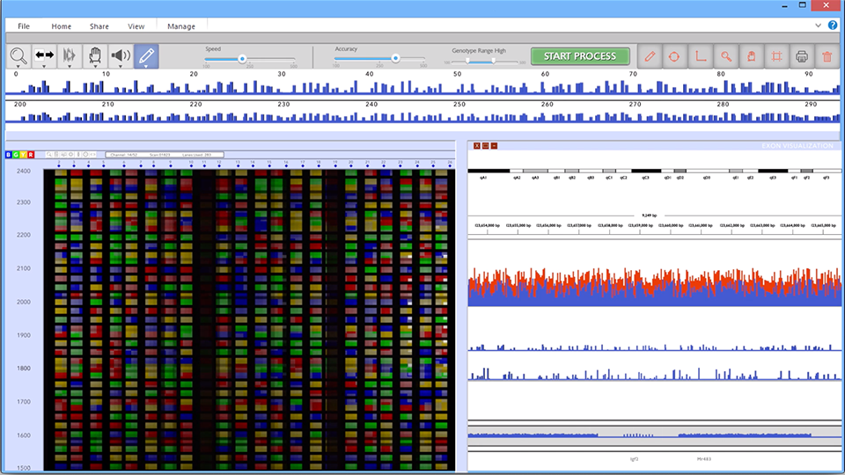
Task: Click the horizontal arrows pan tool
Action: pyautogui.click(x=44, y=55)
